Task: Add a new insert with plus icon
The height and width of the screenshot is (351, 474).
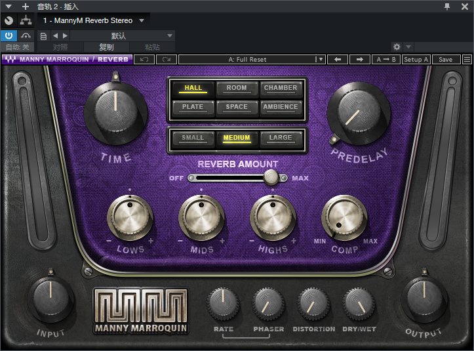Action: (x=26, y=7)
